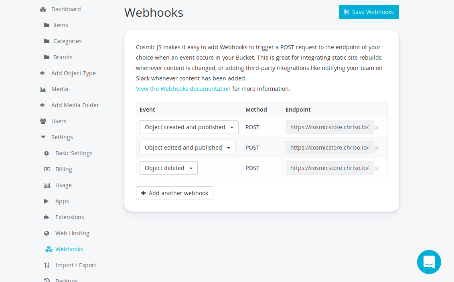Click the Import / Export arrows icon

(x=47, y=265)
